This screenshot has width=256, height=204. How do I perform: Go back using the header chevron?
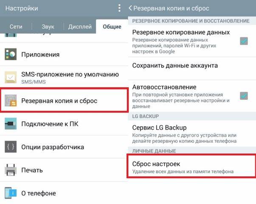pos(131,8)
